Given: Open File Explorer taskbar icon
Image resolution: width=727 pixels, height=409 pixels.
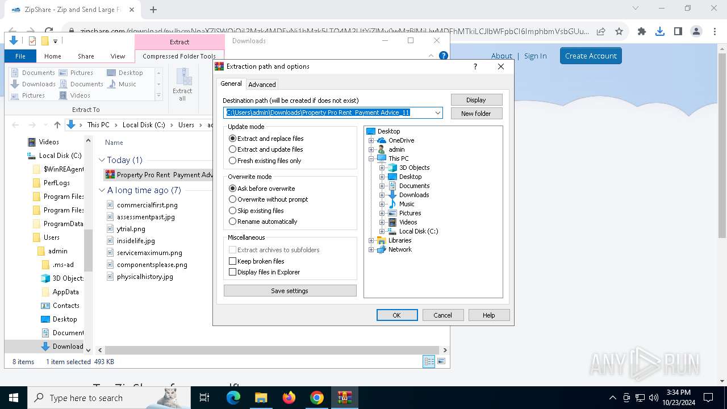Looking at the screenshot, I should click(261, 398).
